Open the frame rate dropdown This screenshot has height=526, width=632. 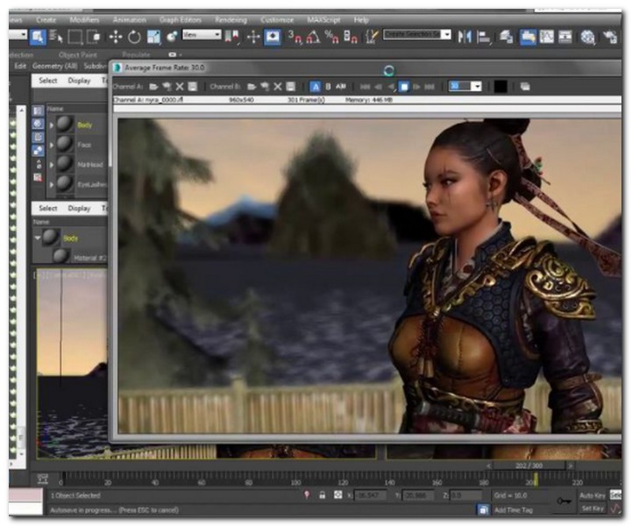[x=477, y=87]
